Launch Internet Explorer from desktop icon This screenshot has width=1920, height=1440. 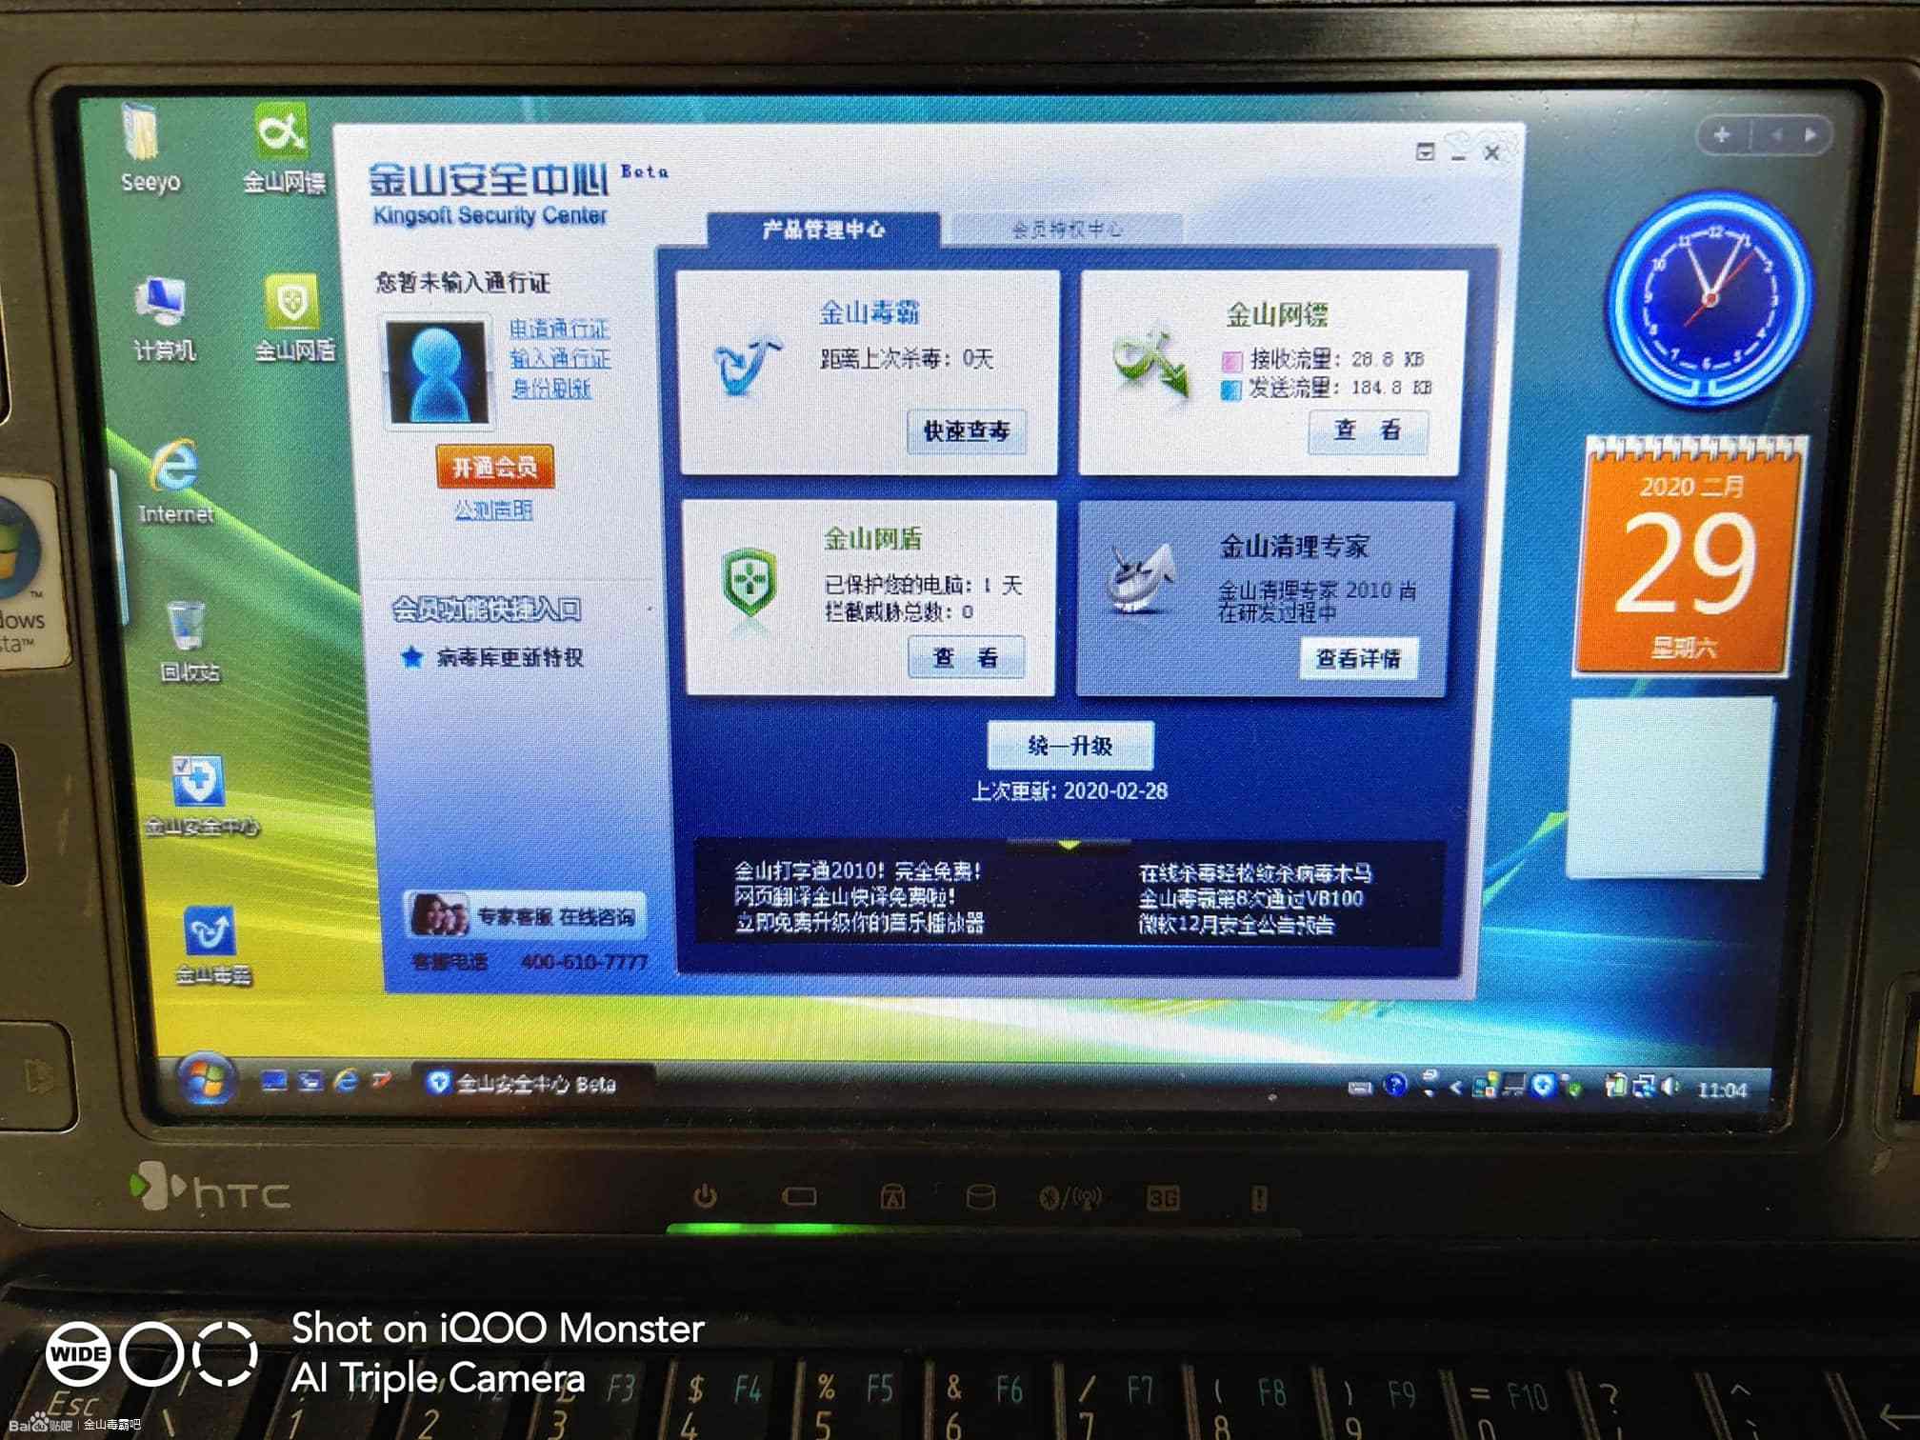tap(175, 469)
